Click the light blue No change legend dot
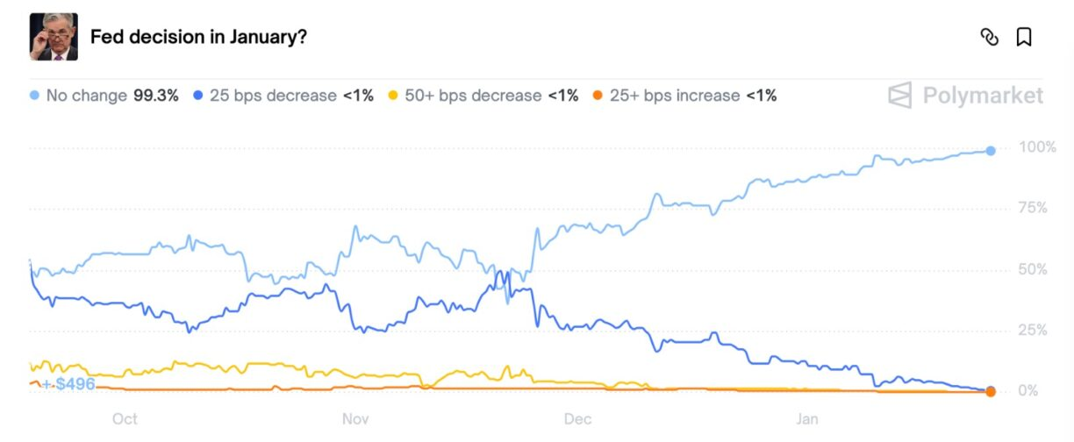 coord(34,96)
